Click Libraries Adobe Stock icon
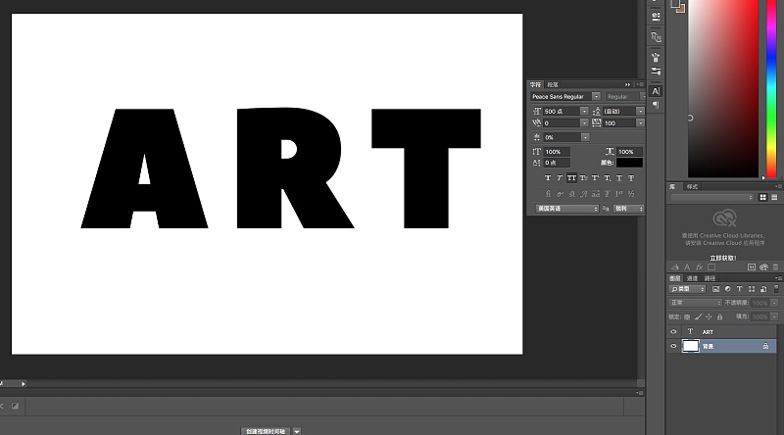This screenshot has width=784, height=435. coord(752,267)
